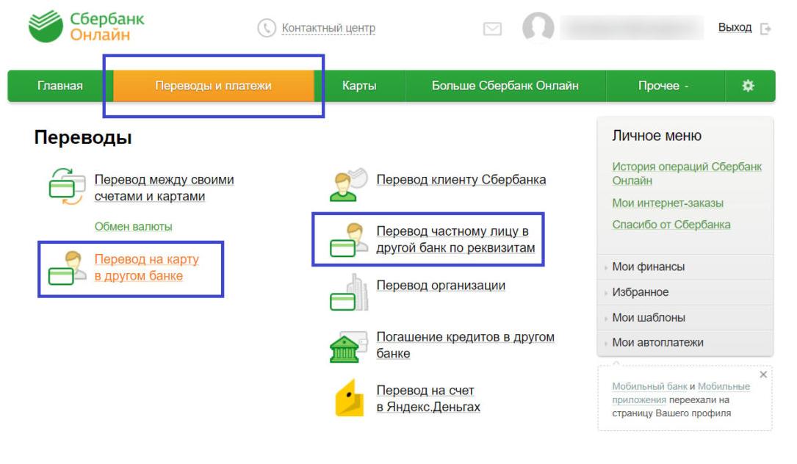Open the mail envelope icon

pos(492,29)
